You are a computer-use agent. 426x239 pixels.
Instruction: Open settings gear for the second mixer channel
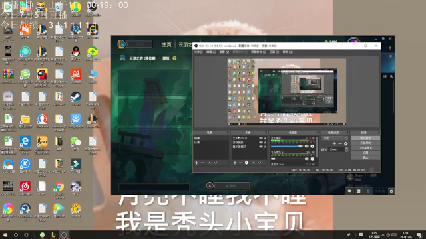312,159
